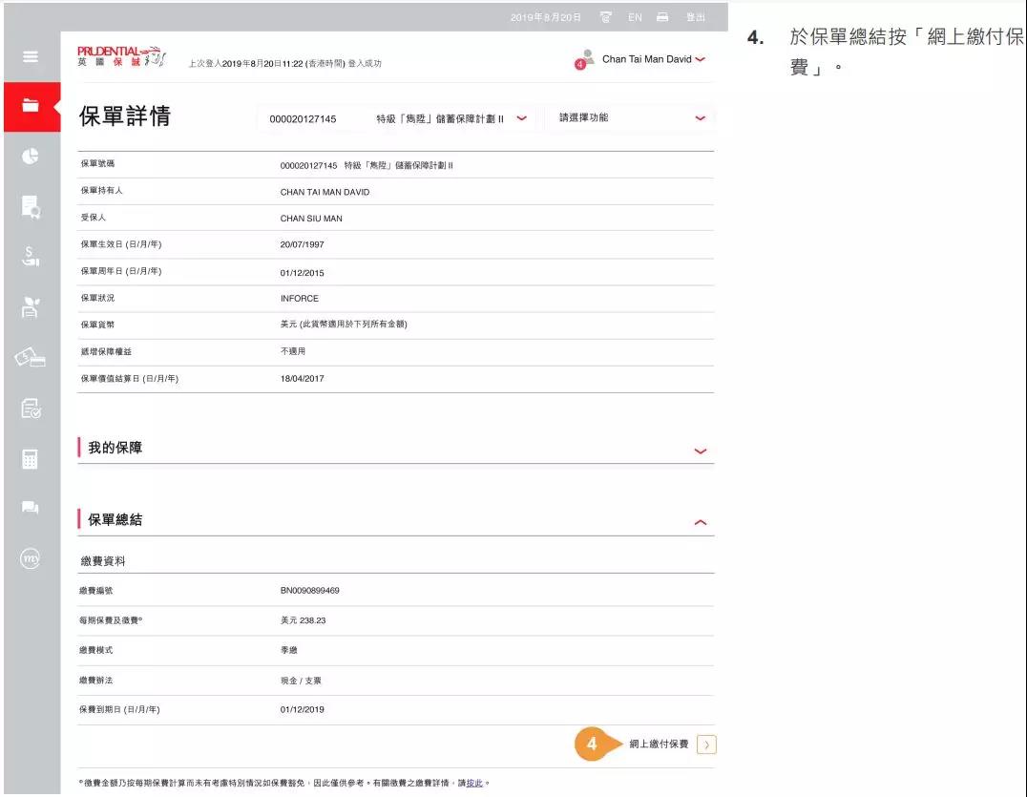
Task: Open Chan Tai Man David account dropdown
Action: [x=653, y=59]
